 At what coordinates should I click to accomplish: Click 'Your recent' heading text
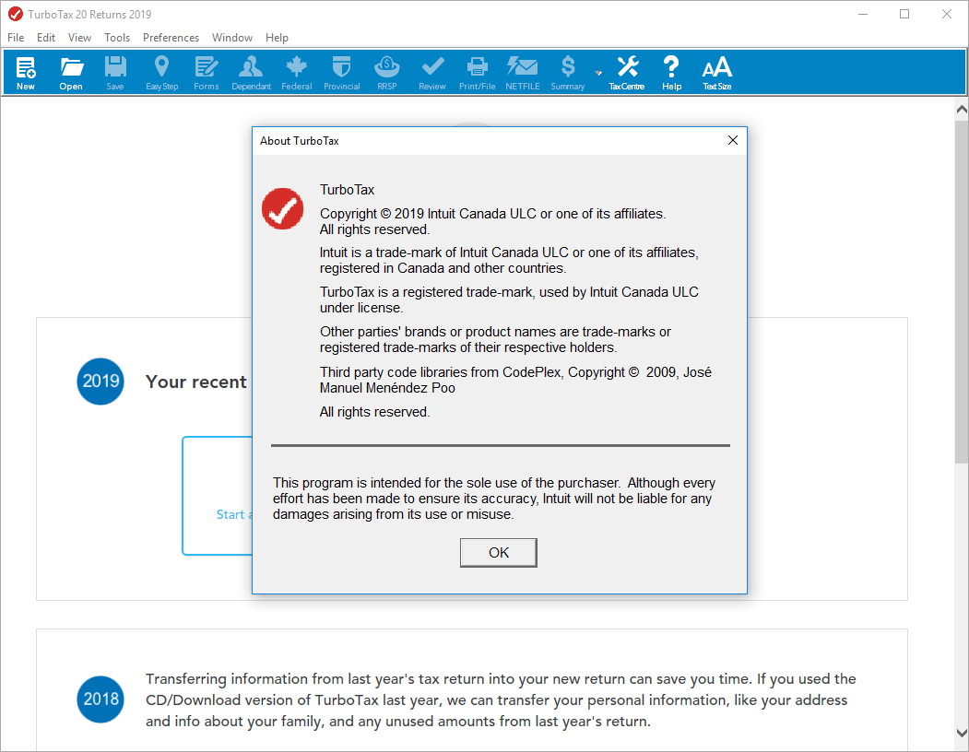[x=195, y=382]
